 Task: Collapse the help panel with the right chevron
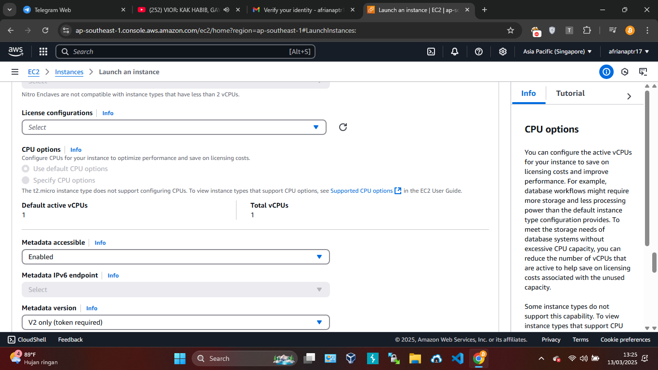click(629, 96)
